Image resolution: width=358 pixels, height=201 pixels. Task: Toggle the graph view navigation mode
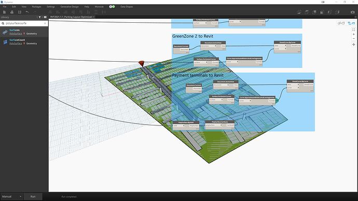pos(351,23)
